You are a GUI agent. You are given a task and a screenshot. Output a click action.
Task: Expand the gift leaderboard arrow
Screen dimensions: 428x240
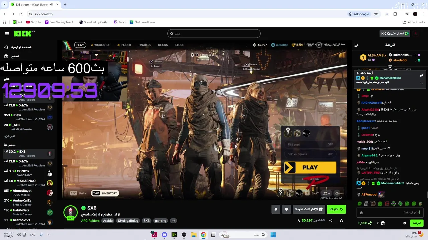pos(390,66)
